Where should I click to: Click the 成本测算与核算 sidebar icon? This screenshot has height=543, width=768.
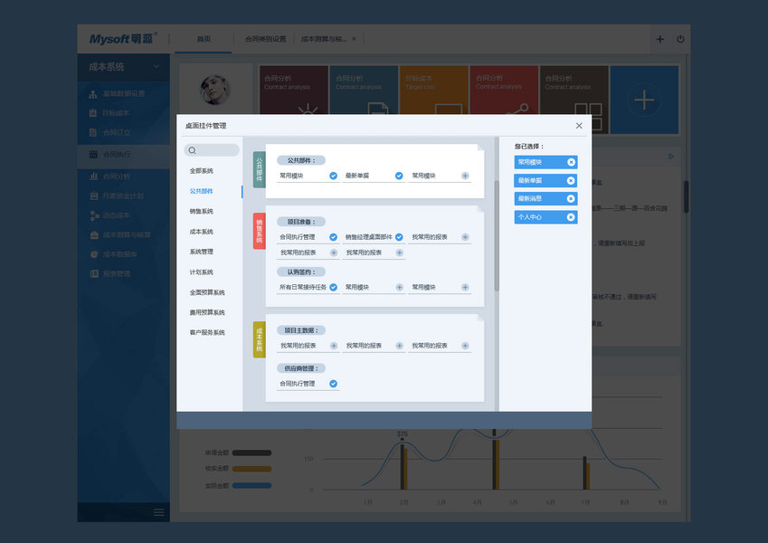pyautogui.click(x=95, y=235)
